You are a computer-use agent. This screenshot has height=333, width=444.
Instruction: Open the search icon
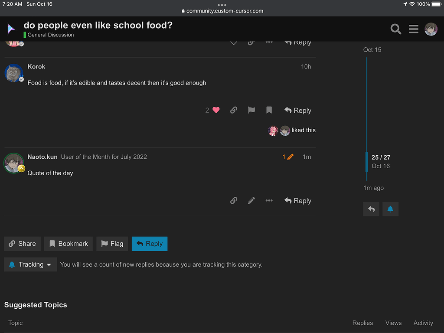click(x=395, y=29)
